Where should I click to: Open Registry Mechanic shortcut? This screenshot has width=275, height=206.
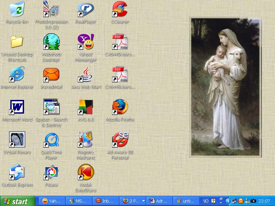tap(86, 140)
